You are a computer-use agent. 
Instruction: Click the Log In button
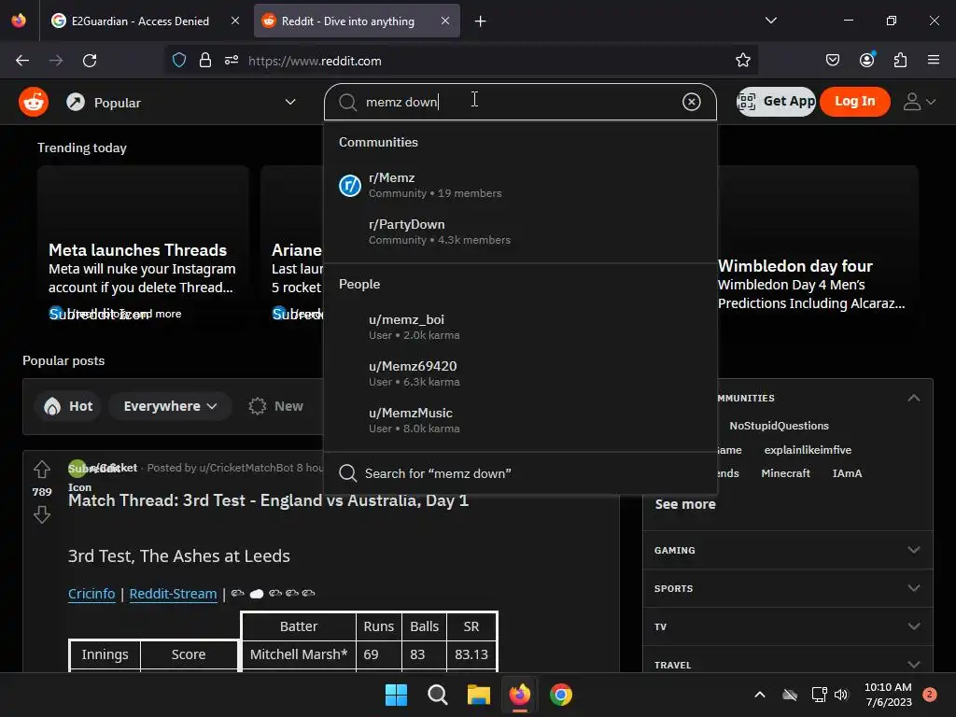tap(854, 101)
